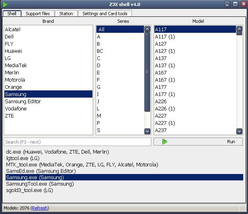
Task: Select series M in Series list
Action: pyautogui.click(x=120, y=116)
